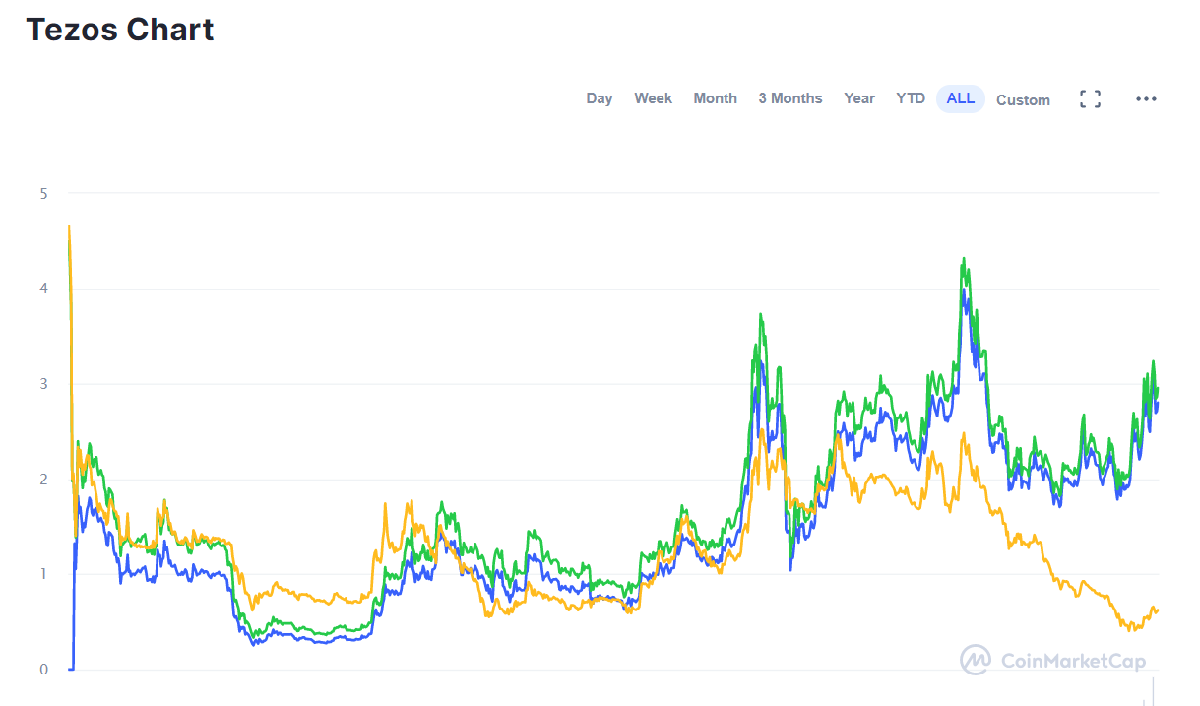The width and height of the screenshot is (1200, 706).
Task: Choose the 3 Months range
Action: click(789, 98)
